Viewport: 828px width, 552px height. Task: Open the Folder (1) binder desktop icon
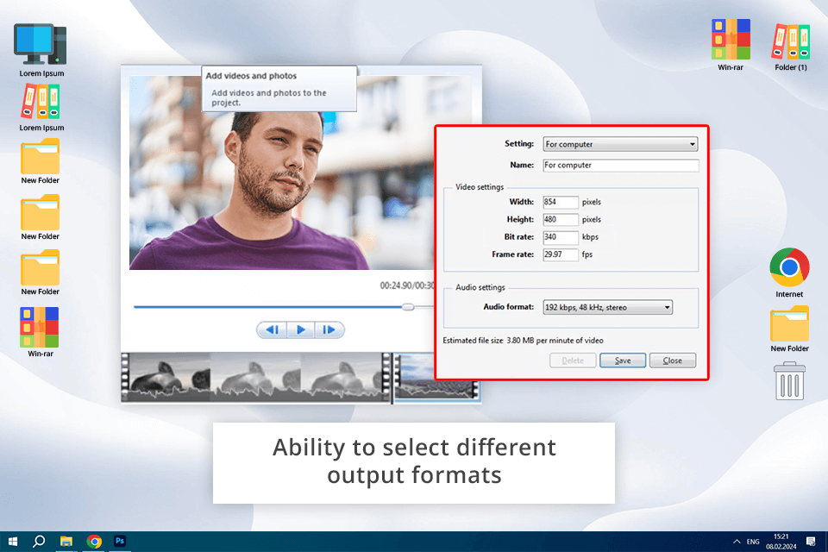[791, 41]
